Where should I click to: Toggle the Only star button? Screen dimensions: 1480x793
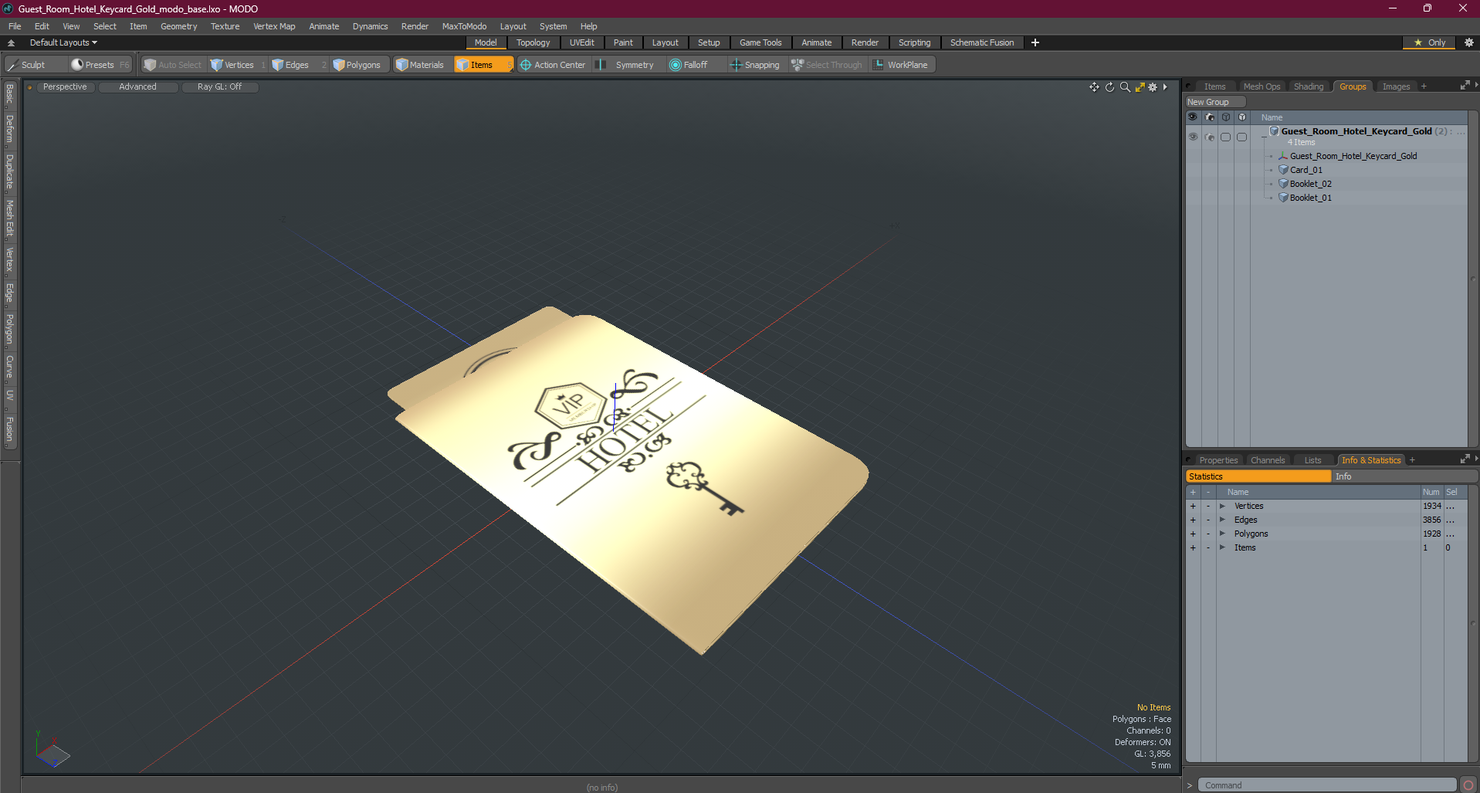point(1429,42)
